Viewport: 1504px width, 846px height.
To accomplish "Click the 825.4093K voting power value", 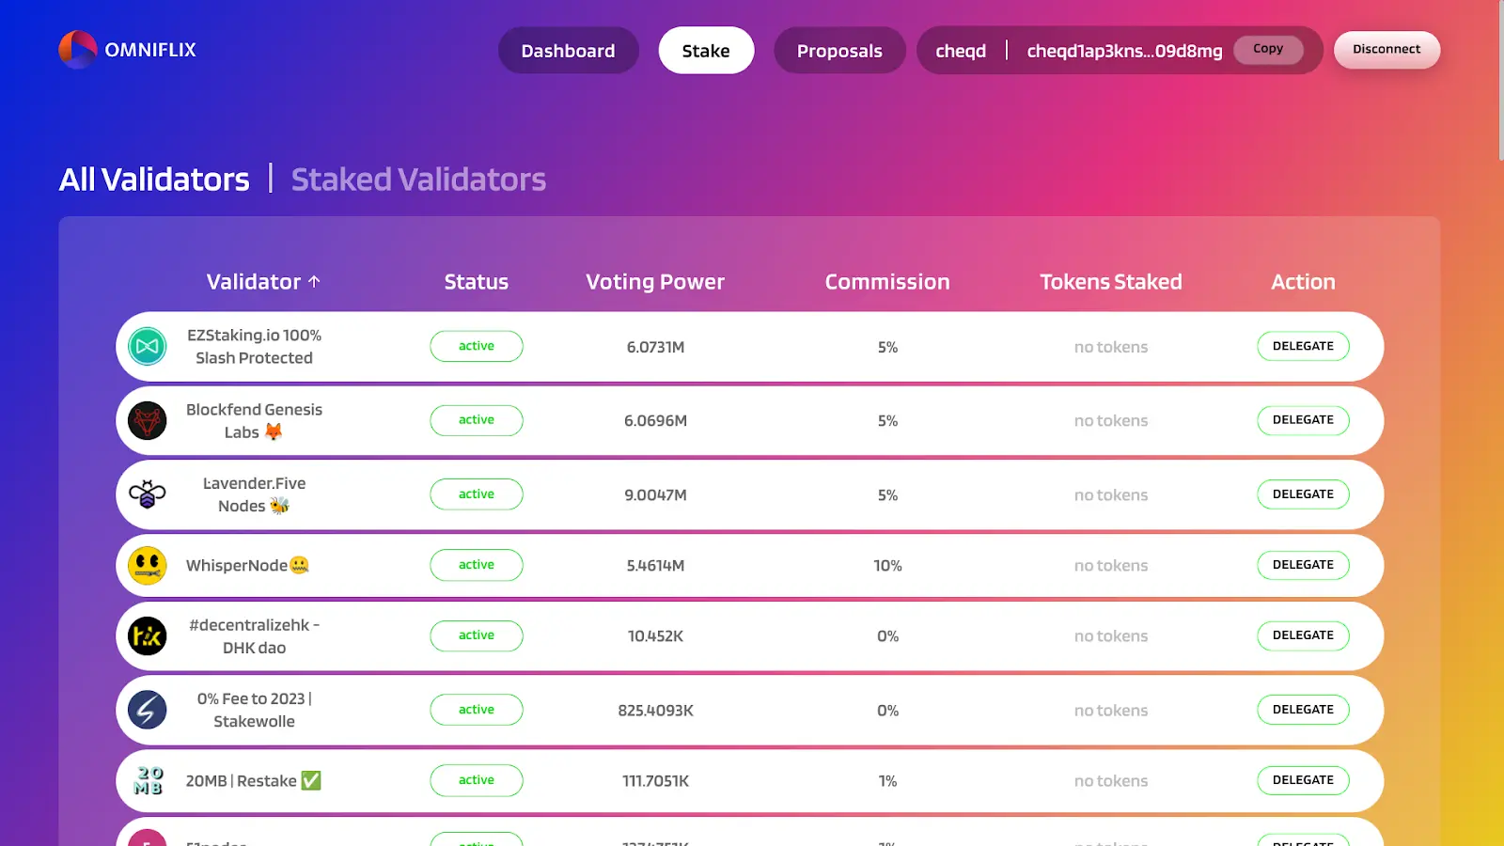I will point(655,711).
